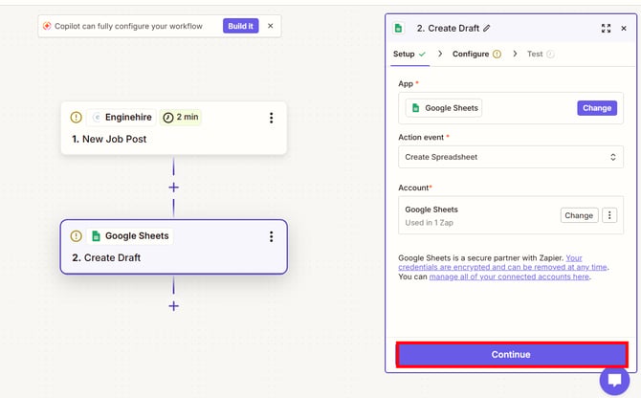Add a new step after Create Draft
The image size is (641, 398).
pyautogui.click(x=174, y=306)
